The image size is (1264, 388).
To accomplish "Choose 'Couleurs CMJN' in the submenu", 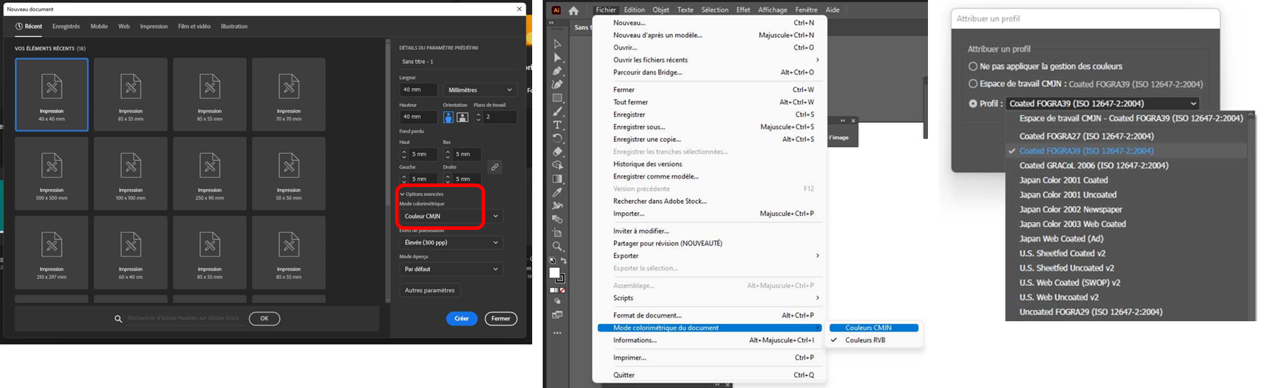I will (868, 328).
